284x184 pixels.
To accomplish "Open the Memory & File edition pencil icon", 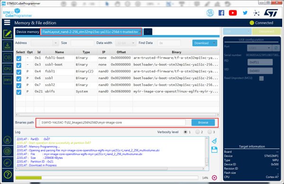I will point(8,34).
